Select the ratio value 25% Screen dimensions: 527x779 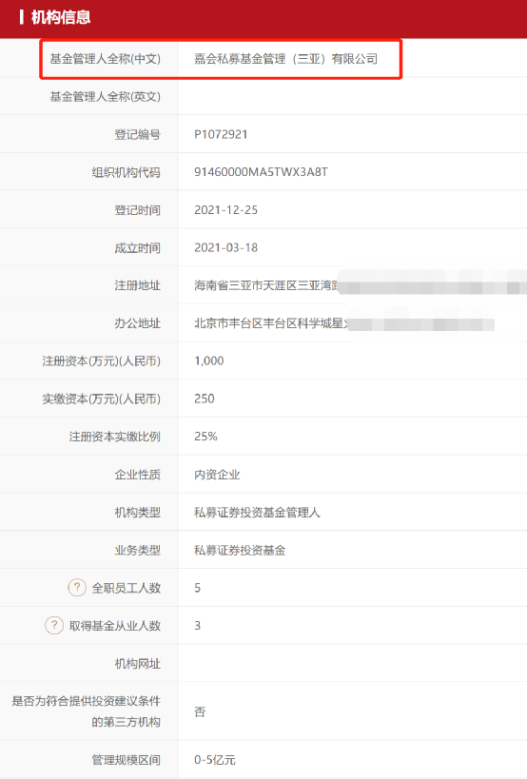click(205, 437)
